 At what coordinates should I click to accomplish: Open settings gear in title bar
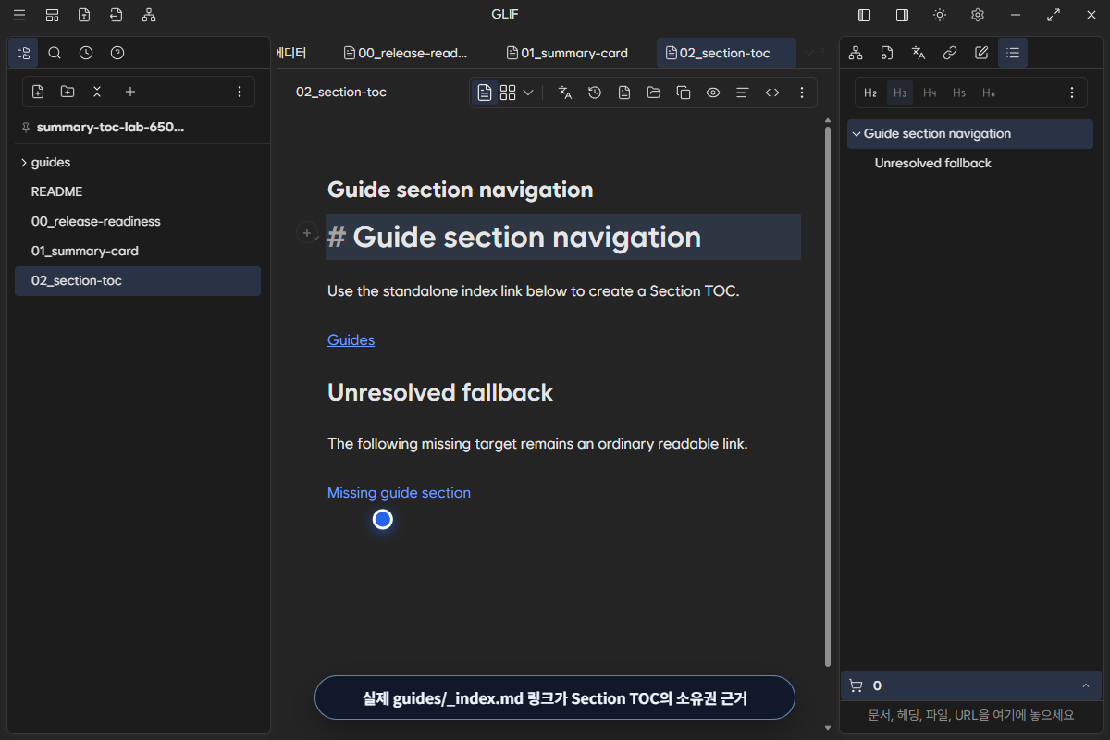point(978,15)
